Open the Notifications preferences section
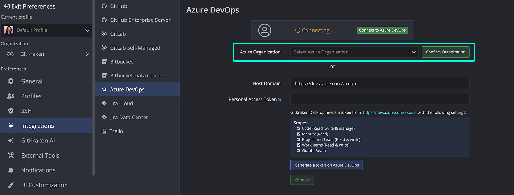 pos(38,170)
